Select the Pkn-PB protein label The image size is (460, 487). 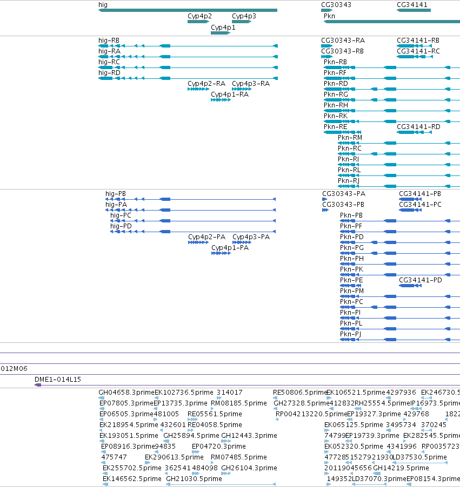(x=351, y=215)
